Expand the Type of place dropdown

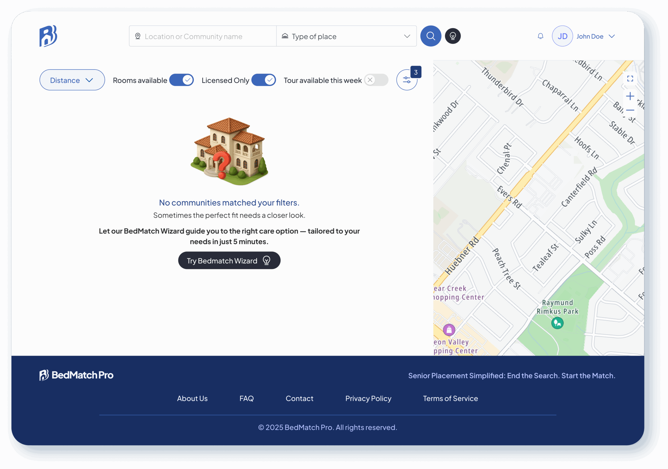coord(346,36)
